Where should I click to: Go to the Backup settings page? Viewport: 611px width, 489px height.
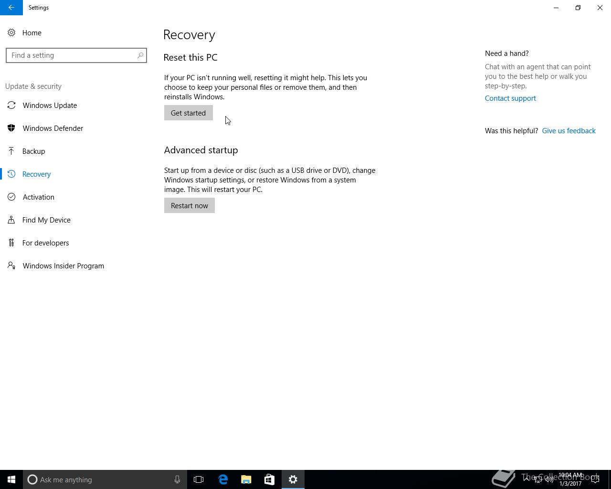click(x=33, y=151)
